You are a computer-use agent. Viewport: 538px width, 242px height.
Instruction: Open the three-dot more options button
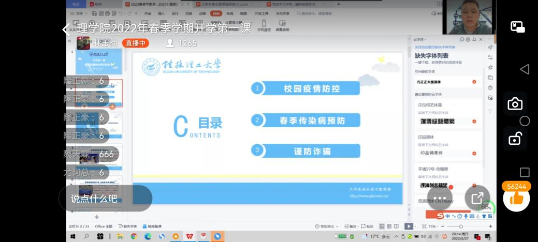coord(440,198)
